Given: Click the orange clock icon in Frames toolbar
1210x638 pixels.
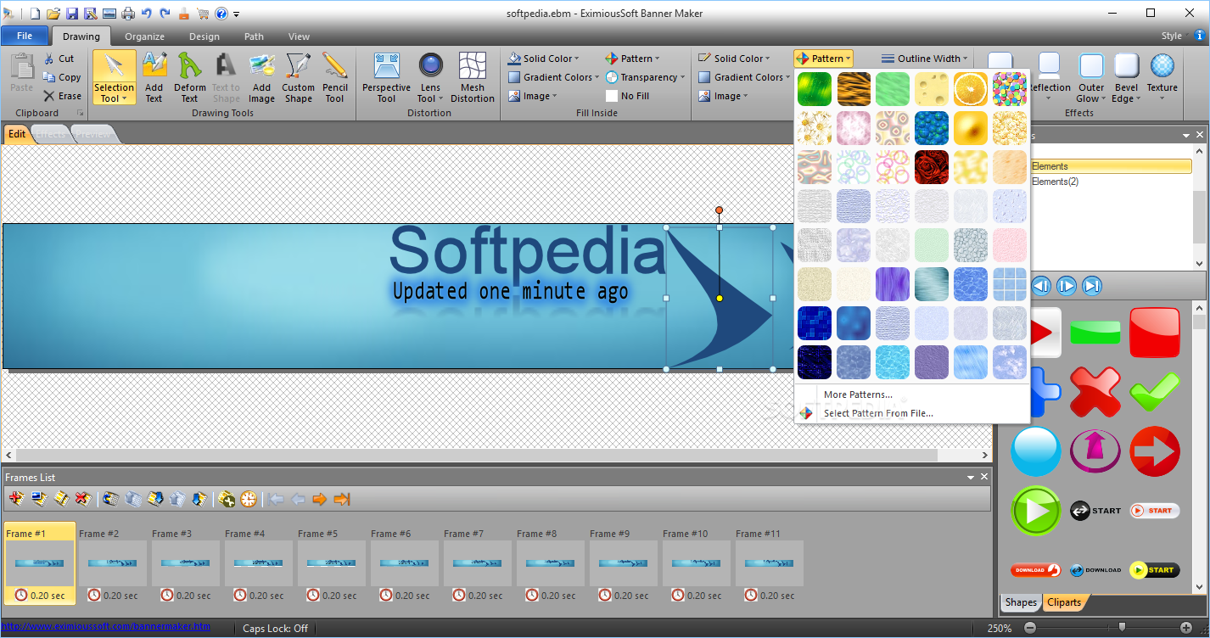Looking at the screenshot, I should click(x=248, y=499).
